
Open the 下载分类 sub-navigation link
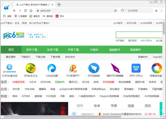pyautogui.click(x=40, y=57)
